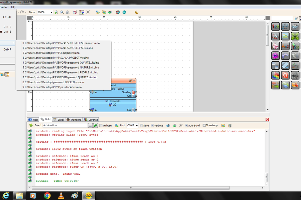Switch to the Help tab

tap(33, 120)
